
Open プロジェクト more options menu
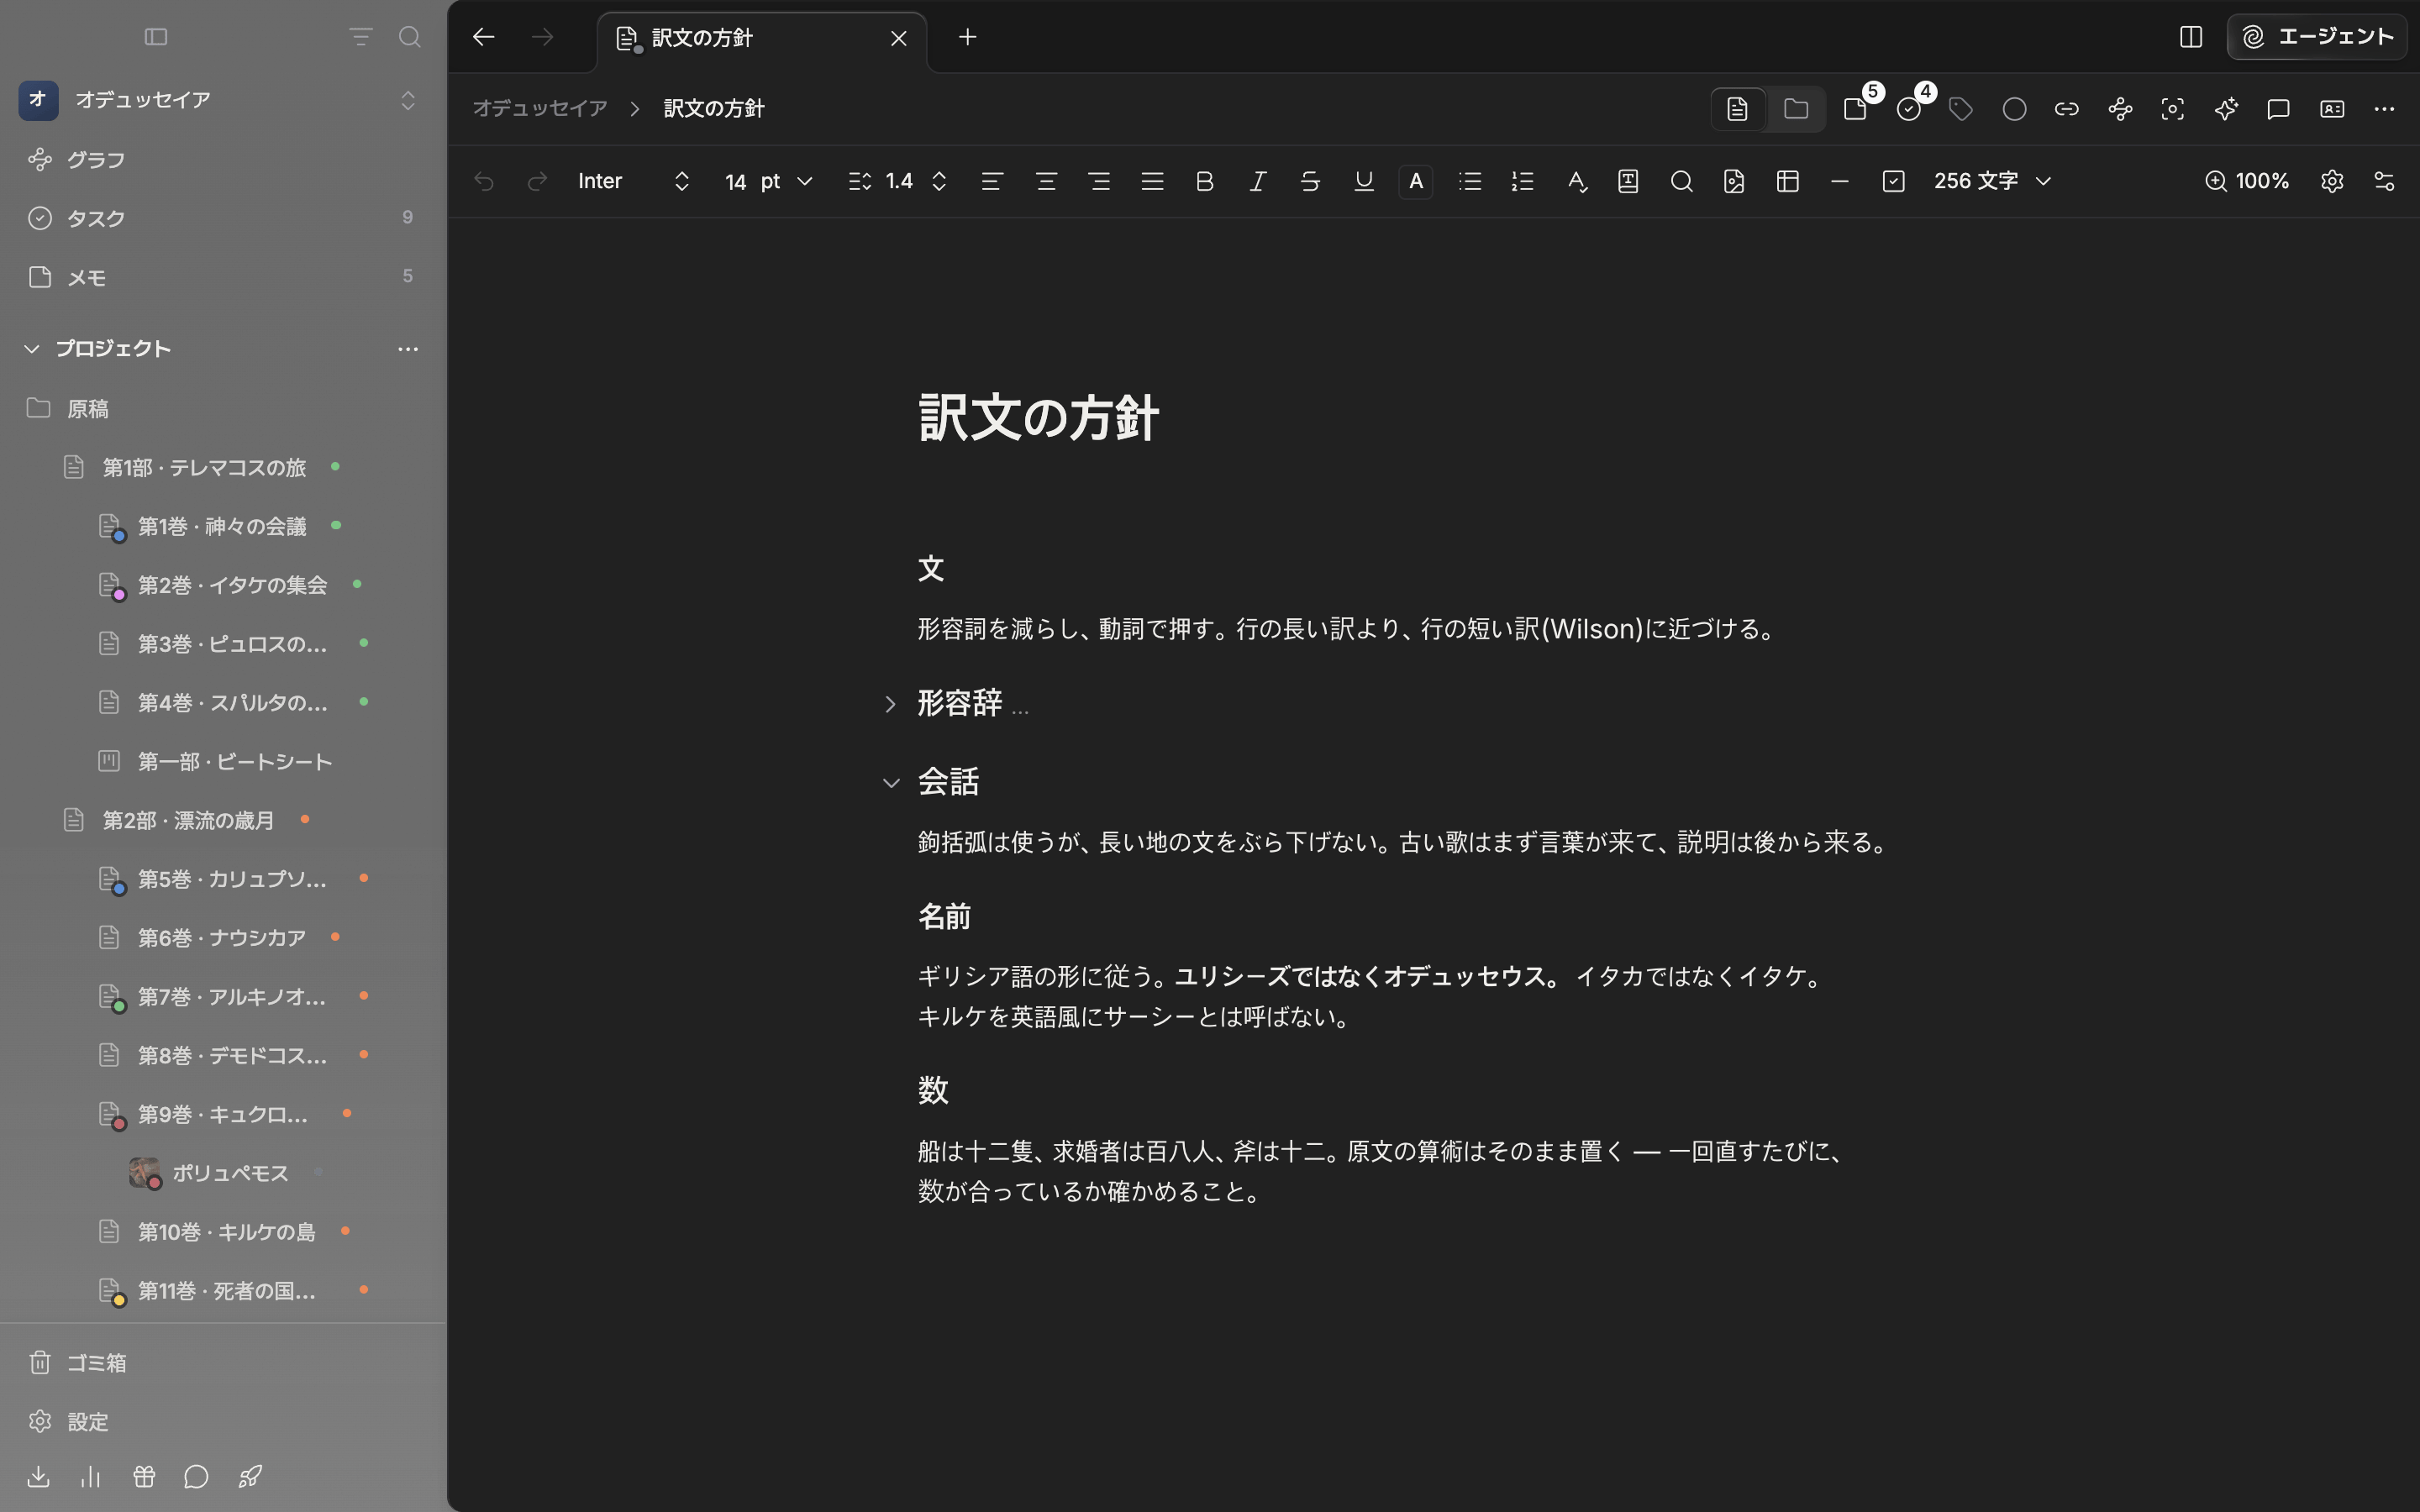click(408, 349)
